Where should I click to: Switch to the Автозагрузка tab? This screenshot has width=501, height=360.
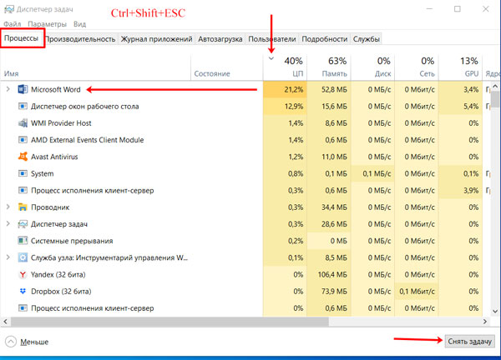pyautogui.click(x=220, y=39)
